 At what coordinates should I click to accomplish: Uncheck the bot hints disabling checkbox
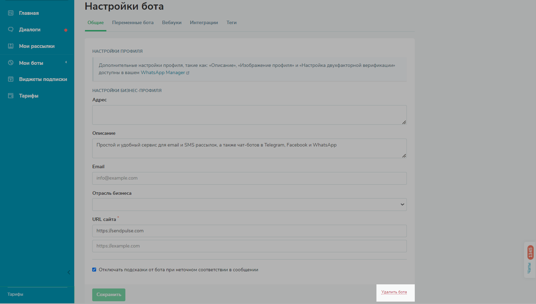[x=94, y=270]
